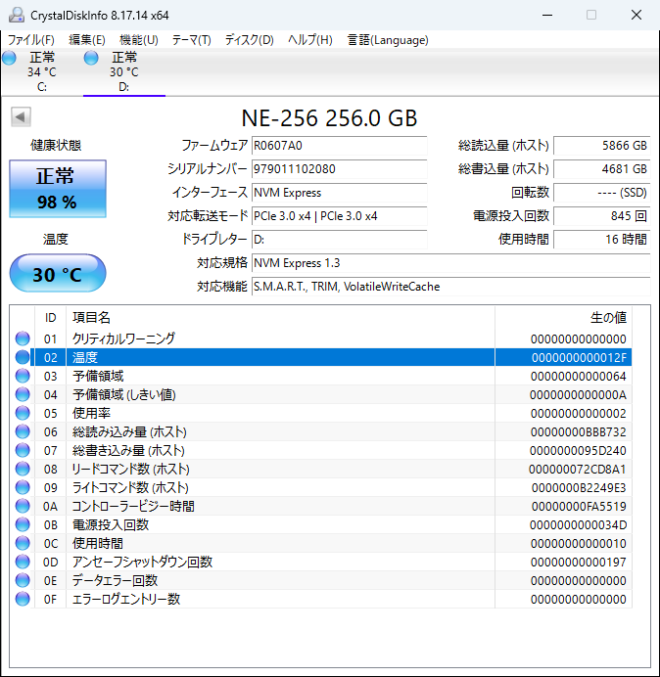Click status orb of ID 02 温度 row
Image resolution: width=660 pixels, height=677 pixels.
tap(23, 357)
